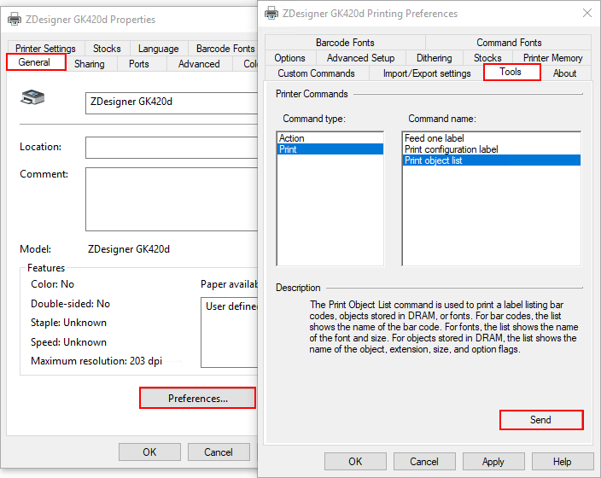Select the Advanced Setup tab
The height and width of the screenshot is (478, 601).
click(360, 58)
